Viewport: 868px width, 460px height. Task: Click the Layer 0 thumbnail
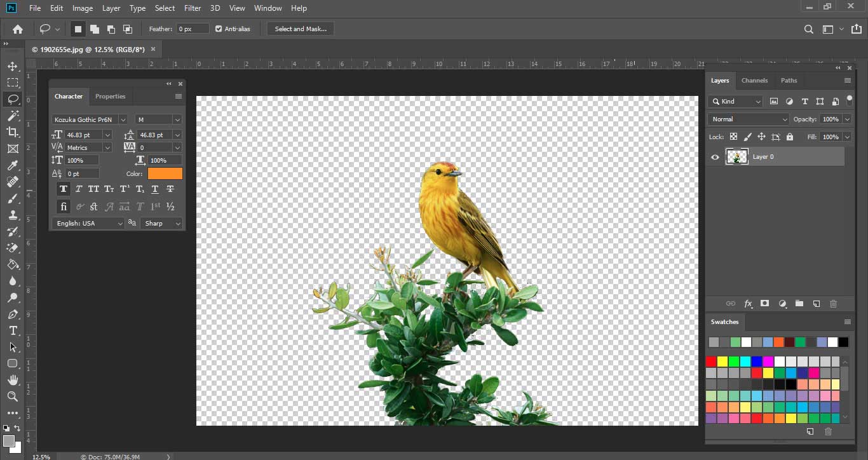coord(737,156)
